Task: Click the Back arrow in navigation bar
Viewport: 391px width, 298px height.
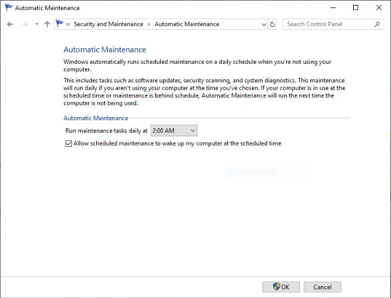Action: tap(10, 24)
